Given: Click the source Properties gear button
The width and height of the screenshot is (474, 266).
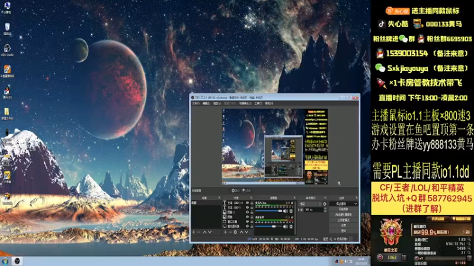Looking at the screenshot, I should click(x=235, y=191).
